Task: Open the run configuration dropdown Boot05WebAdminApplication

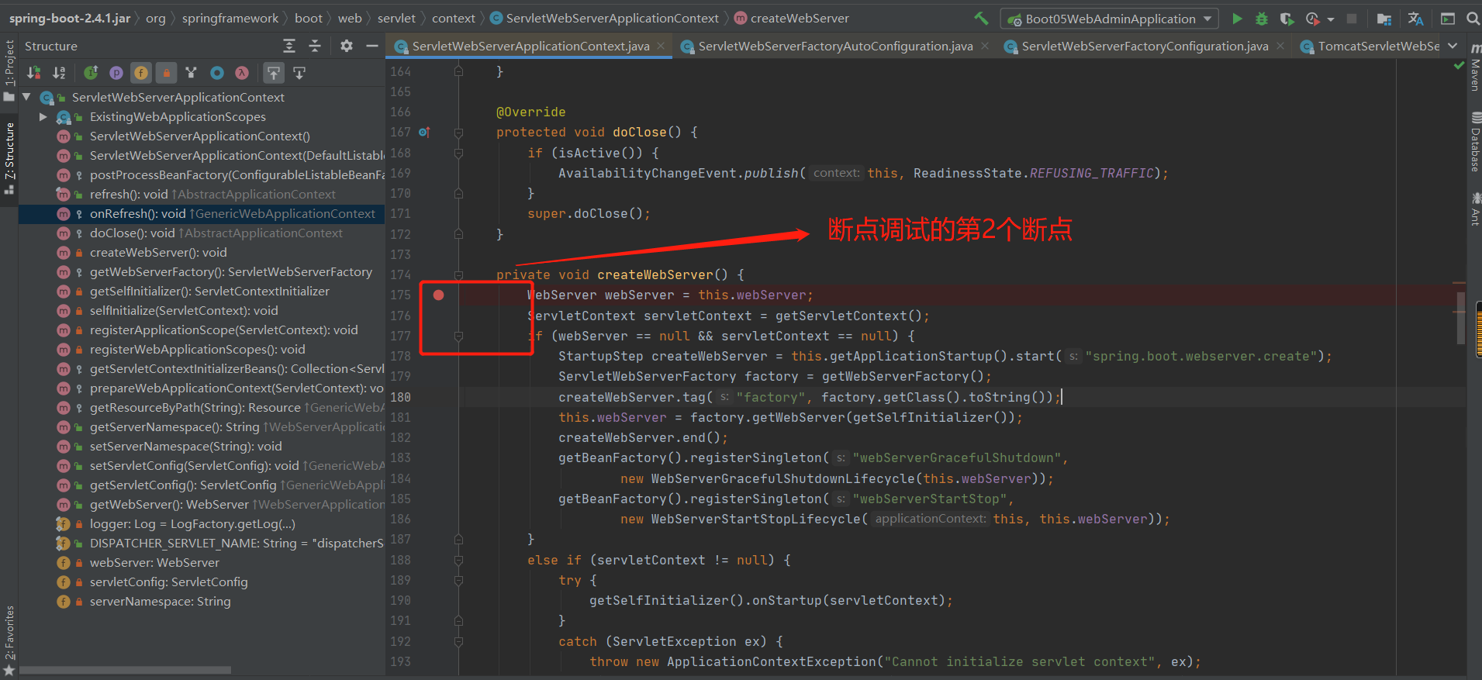Action: [x=1110, y=19]
